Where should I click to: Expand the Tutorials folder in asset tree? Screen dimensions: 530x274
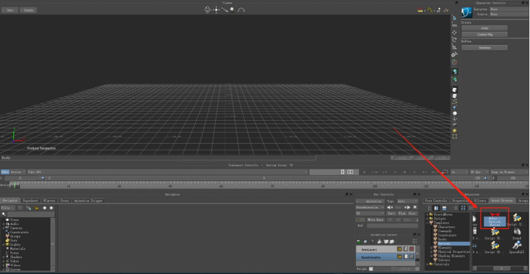pyautogui.click(x=427, y=264)
